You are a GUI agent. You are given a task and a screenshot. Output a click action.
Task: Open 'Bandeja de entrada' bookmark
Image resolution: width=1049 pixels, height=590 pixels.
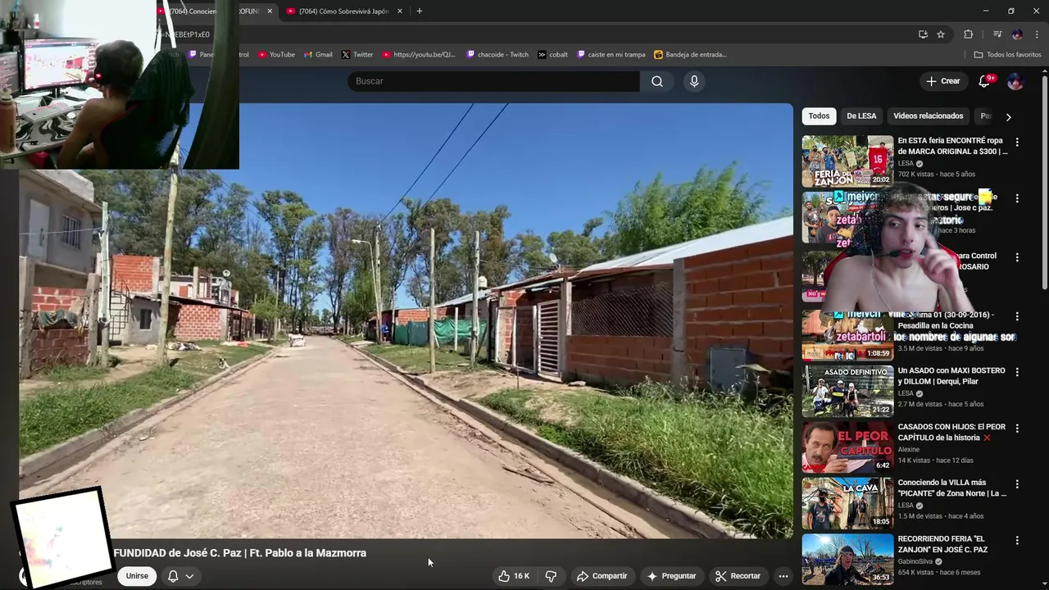click(690, 55)
